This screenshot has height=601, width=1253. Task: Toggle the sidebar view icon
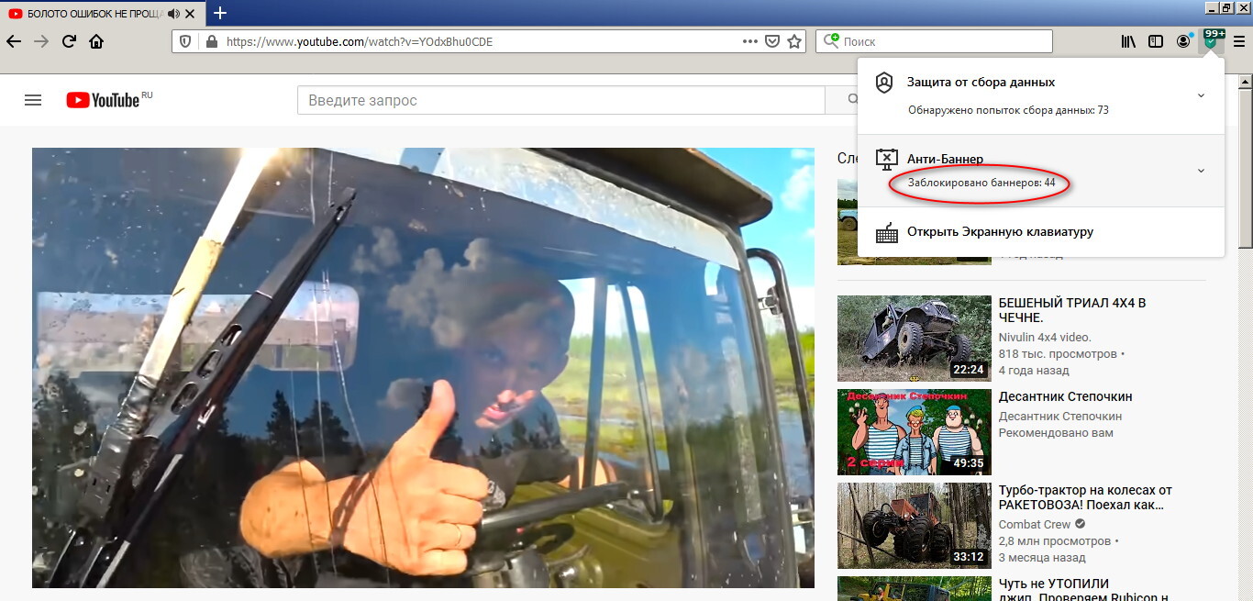tap(1156, 41)
